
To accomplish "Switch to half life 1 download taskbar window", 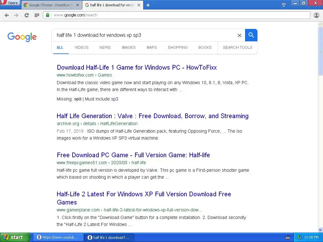I will [x=109, y=238].
